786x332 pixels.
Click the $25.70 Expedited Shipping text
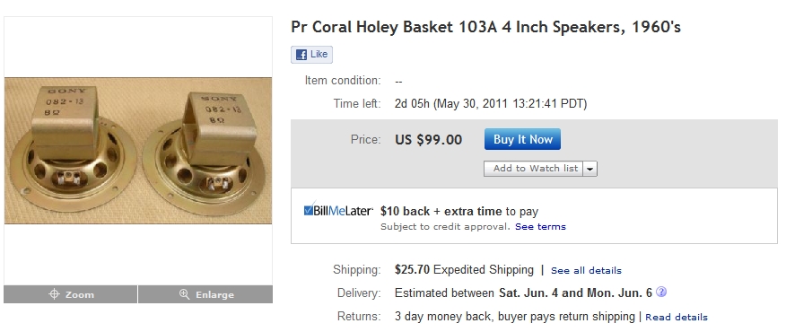pos(464,270)
